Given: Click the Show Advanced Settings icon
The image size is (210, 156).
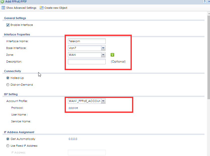Looking at the screenshot, I should click(3, 8).
